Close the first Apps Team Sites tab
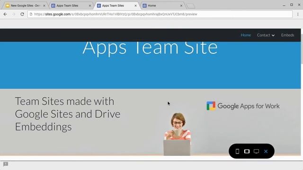Viewport: 303px width, 170px height. (x=90, y=6)
